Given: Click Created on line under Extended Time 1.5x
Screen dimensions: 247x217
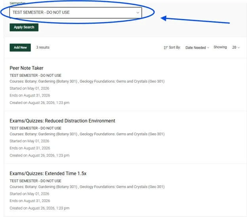Looking at the screenshot, I should 40,208.
